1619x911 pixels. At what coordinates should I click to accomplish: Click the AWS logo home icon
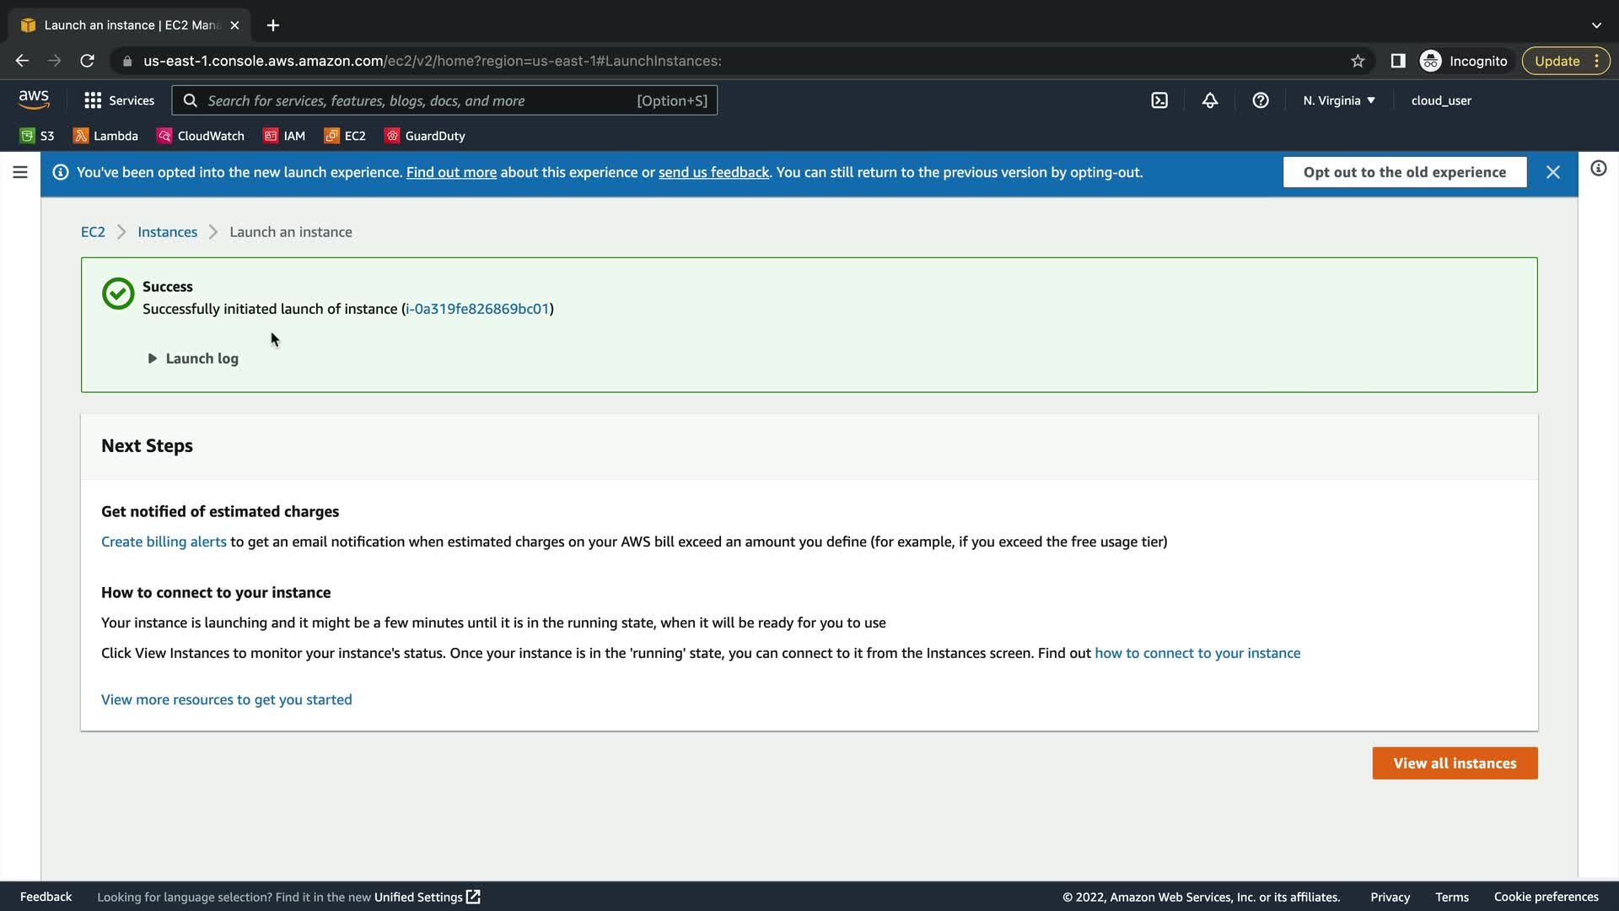point(34,100)
